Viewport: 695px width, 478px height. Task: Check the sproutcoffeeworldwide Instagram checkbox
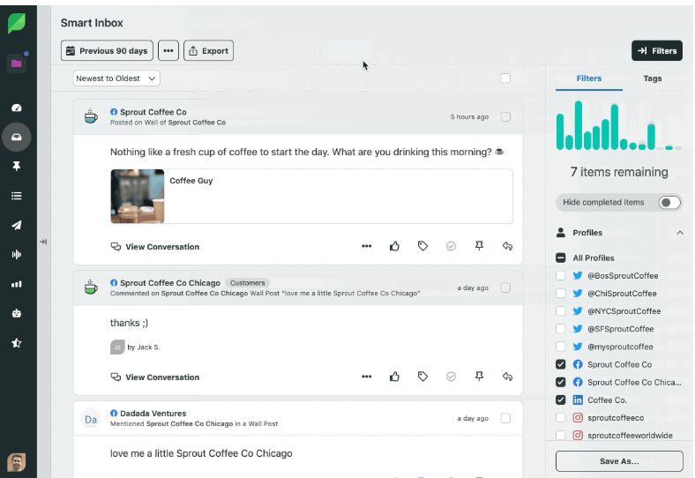tap(561, 436)
